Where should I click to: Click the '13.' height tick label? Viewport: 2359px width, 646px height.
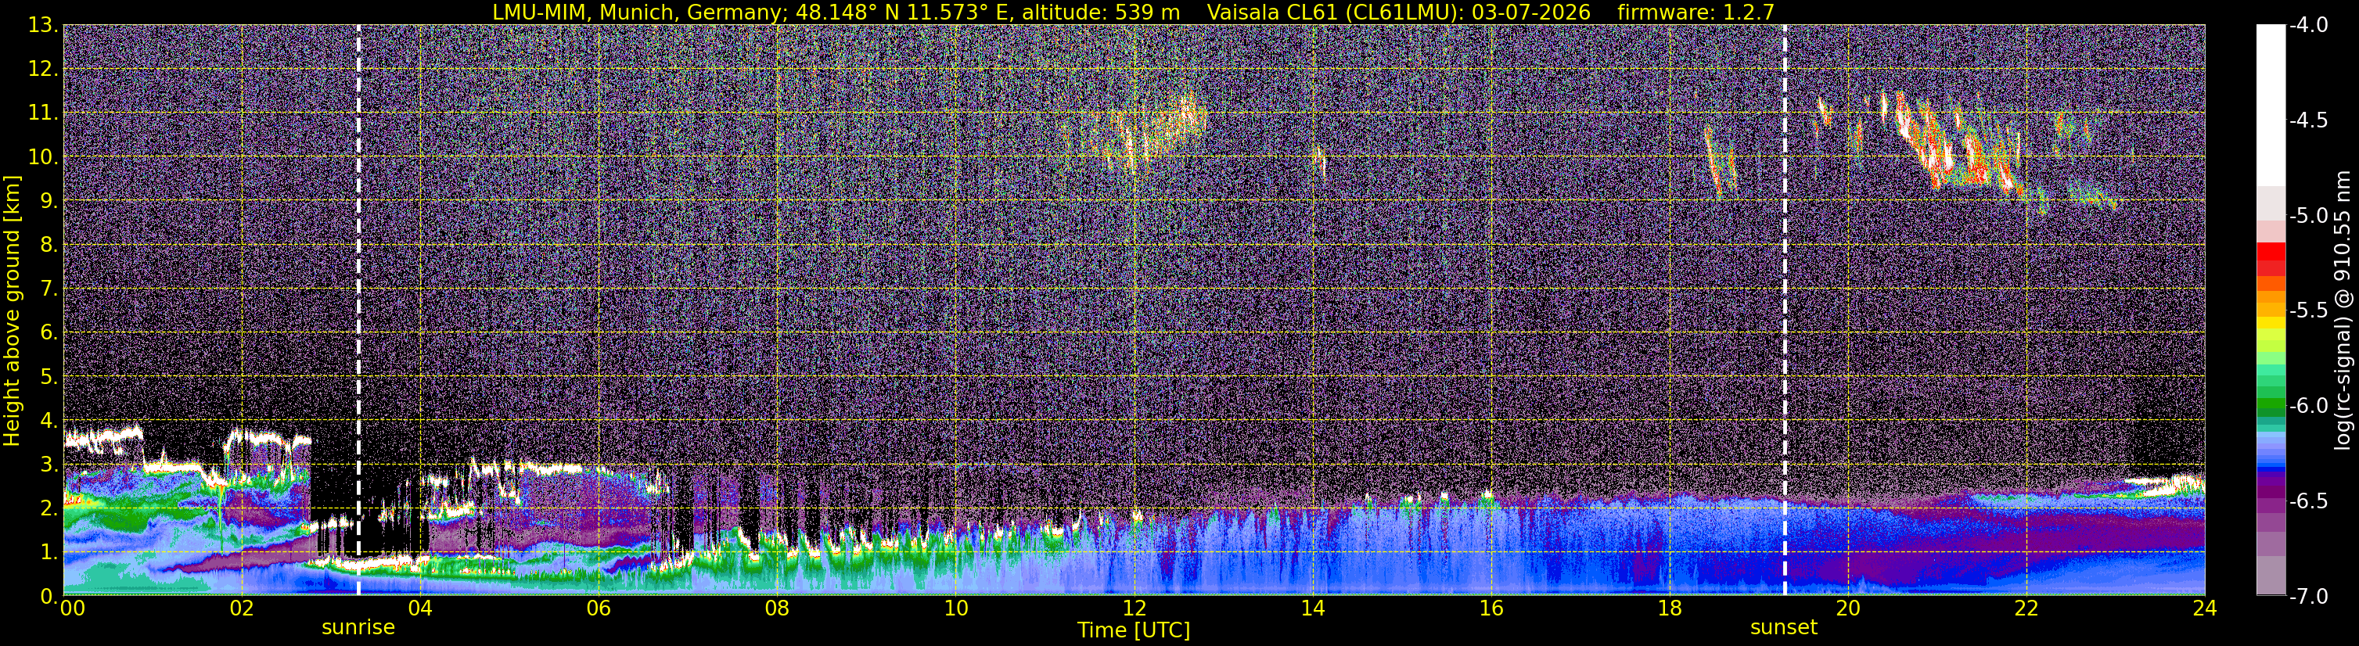click(x=42, y=26)
